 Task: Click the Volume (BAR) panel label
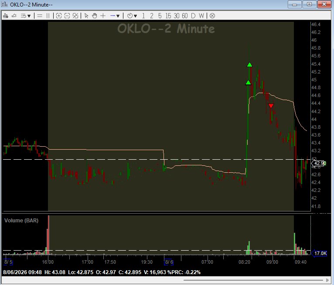tap(21, 221)
